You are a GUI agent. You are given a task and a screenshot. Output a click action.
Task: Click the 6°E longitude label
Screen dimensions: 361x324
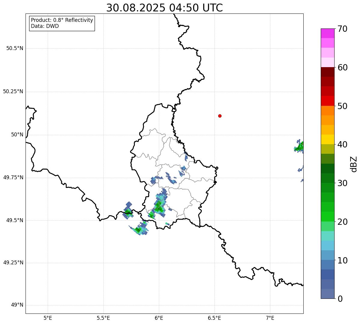pos(159,318)
